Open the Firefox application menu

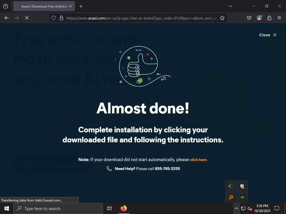point(279,18)
